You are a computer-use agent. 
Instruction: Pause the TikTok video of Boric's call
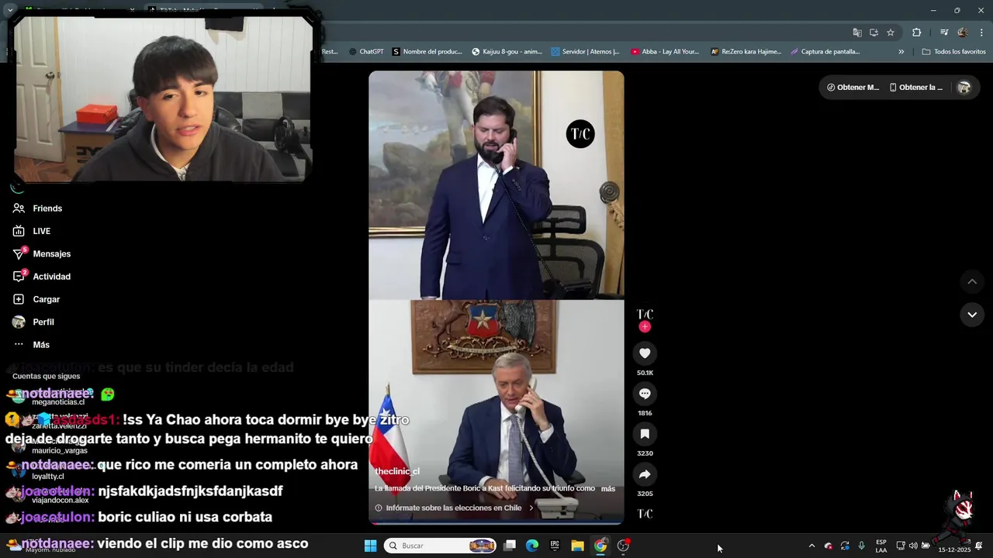pyautogui.click(x=496, y=298)
